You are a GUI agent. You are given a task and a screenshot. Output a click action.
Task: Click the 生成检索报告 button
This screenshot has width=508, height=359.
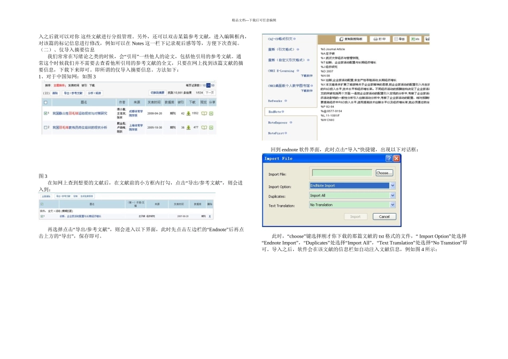click(x=87, y=196)
